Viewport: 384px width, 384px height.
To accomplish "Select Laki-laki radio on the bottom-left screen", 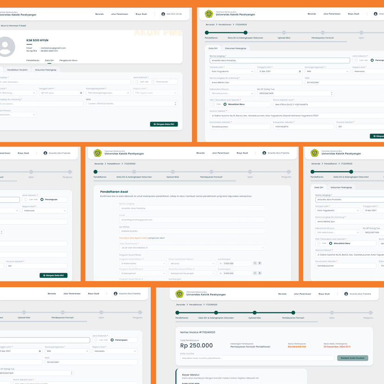I will [x=96, y=340].
